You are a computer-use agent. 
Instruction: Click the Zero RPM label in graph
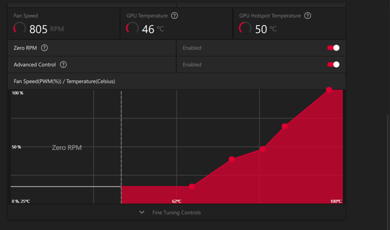click(67, 148)
